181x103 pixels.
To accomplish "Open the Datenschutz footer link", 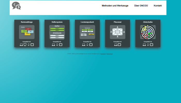I will click(110, 54).
